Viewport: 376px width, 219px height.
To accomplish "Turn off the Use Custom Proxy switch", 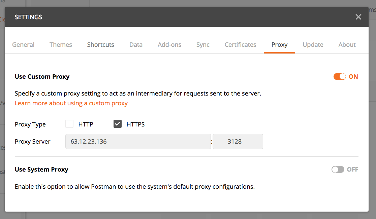I will point(340,77).
